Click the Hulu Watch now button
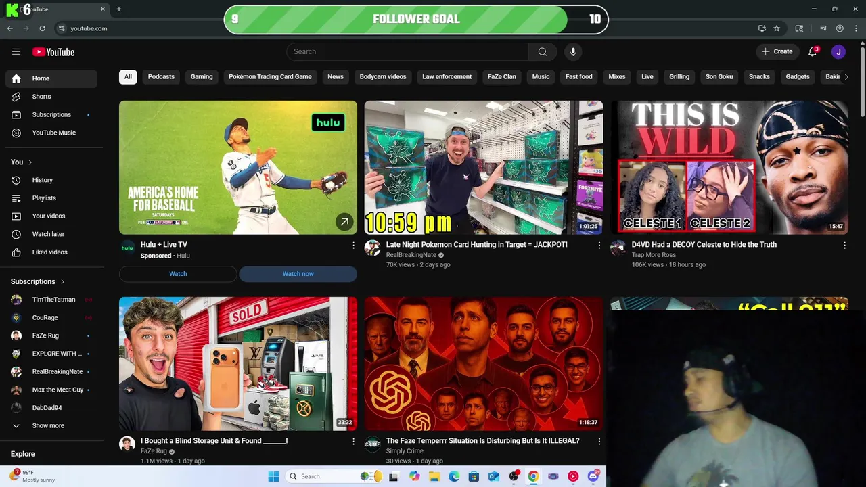 coord(298,274)
